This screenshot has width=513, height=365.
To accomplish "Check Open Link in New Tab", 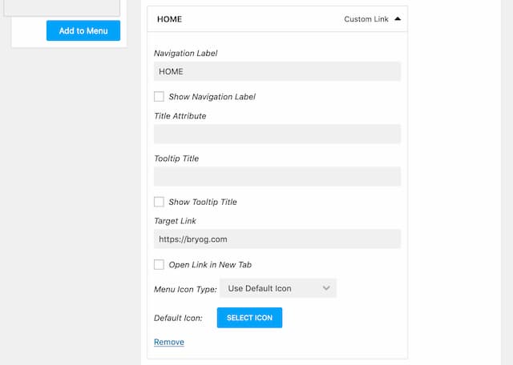I will tap(159, 264).
